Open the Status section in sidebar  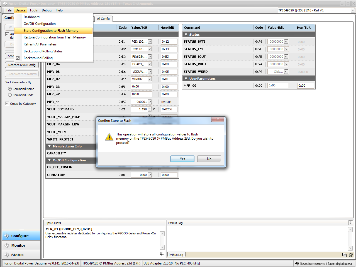coord(17,255)
